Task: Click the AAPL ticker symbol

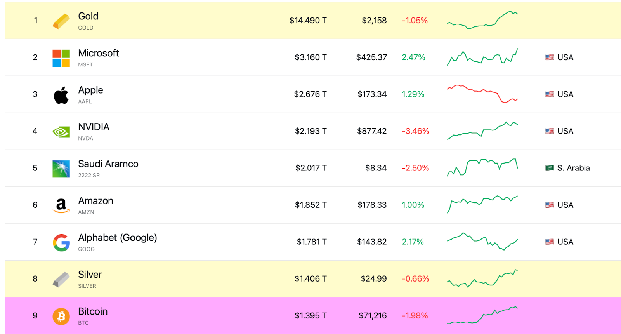Action: click(x=85, y=101)
